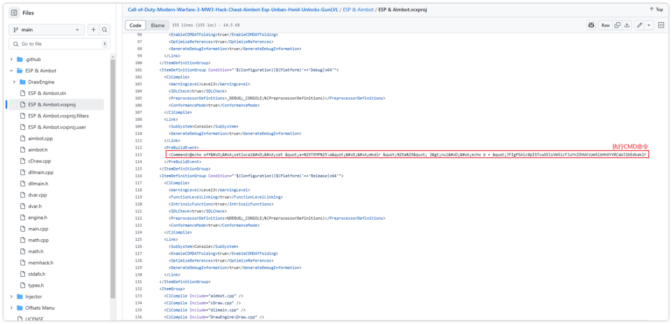This screenshot has width=672, height=324.
Task: Open the symbols panel via code icon
Action: 660,25
